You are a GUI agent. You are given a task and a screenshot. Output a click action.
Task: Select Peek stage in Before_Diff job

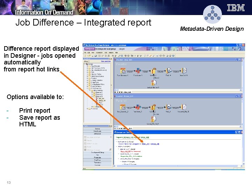(168, 107)
